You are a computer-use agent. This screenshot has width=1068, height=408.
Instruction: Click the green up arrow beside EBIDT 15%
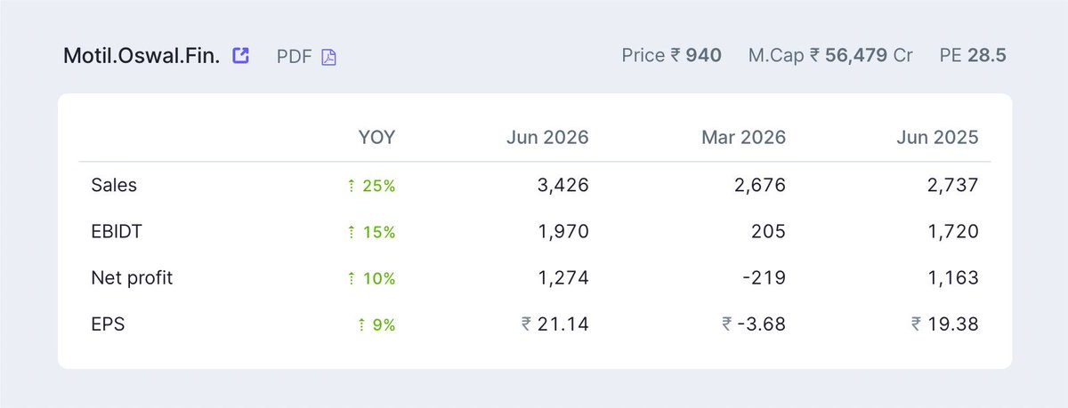pos(352,232)
